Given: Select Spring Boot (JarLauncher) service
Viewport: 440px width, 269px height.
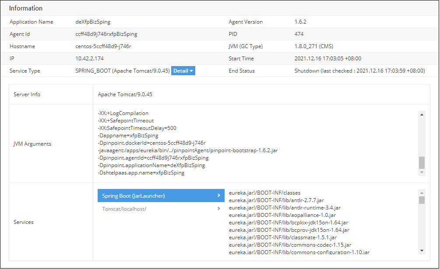Looking at the screenshot, I should point(161,196).
